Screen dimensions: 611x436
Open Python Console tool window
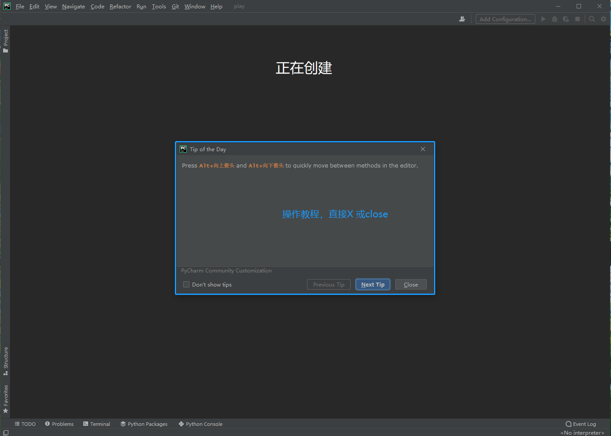pyautogui.click(x=200, y=424)
